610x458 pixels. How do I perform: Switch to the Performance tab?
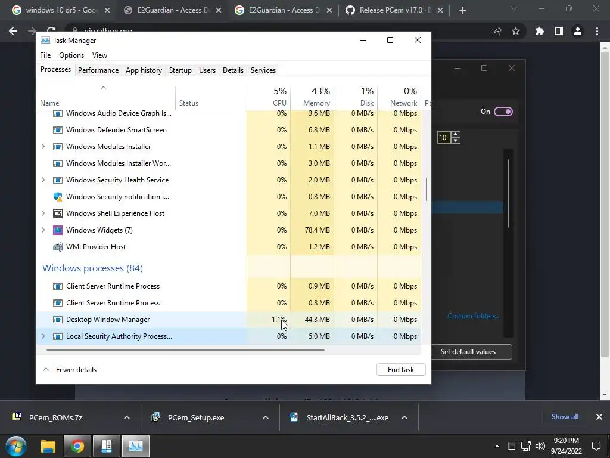point(98,70)
